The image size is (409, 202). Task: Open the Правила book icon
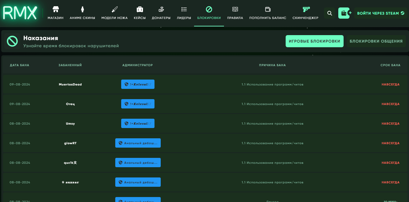pos(235,9)
